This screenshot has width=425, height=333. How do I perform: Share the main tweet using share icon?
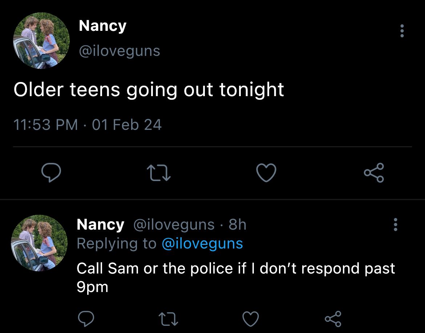point(374,172)
